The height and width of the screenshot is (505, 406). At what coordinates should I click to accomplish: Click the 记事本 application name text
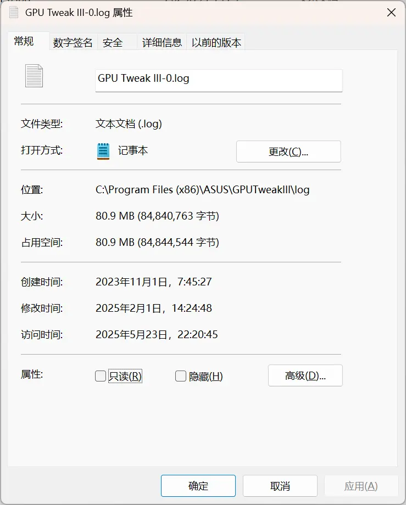(x=133, y=150)
